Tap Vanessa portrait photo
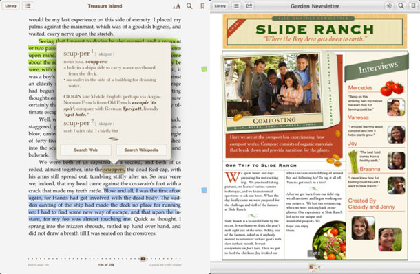 tap(396, 135)
